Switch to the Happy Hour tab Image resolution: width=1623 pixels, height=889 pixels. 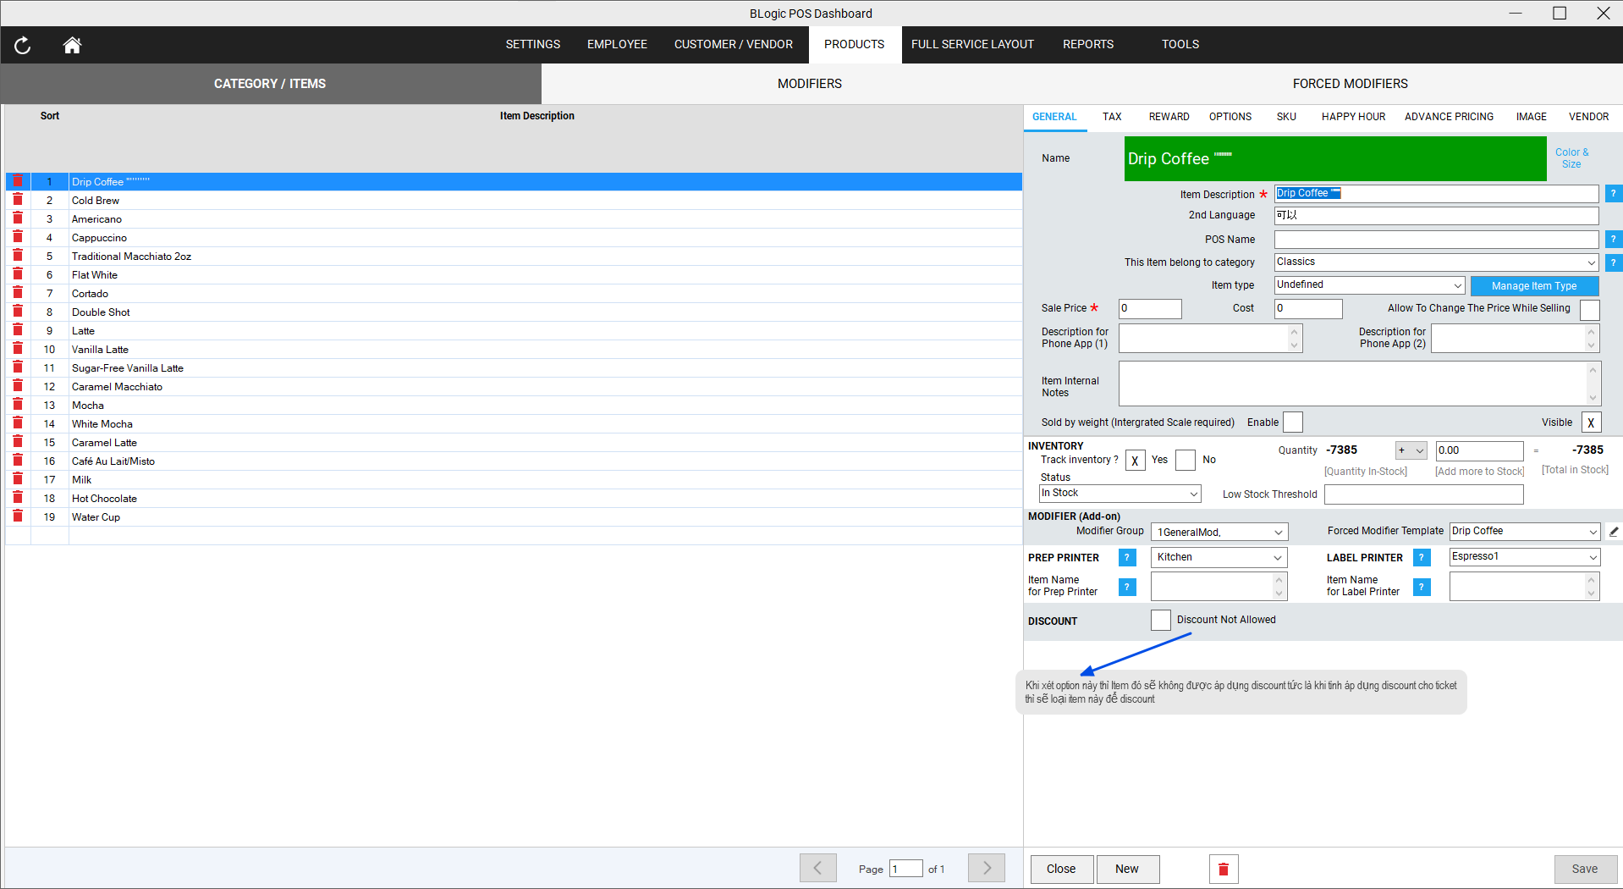(x=1353, y=117)
